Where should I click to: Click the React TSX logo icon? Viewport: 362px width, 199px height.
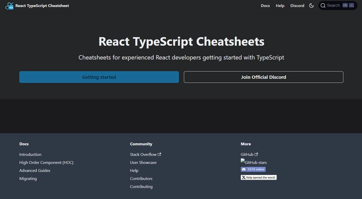[10, 6]
